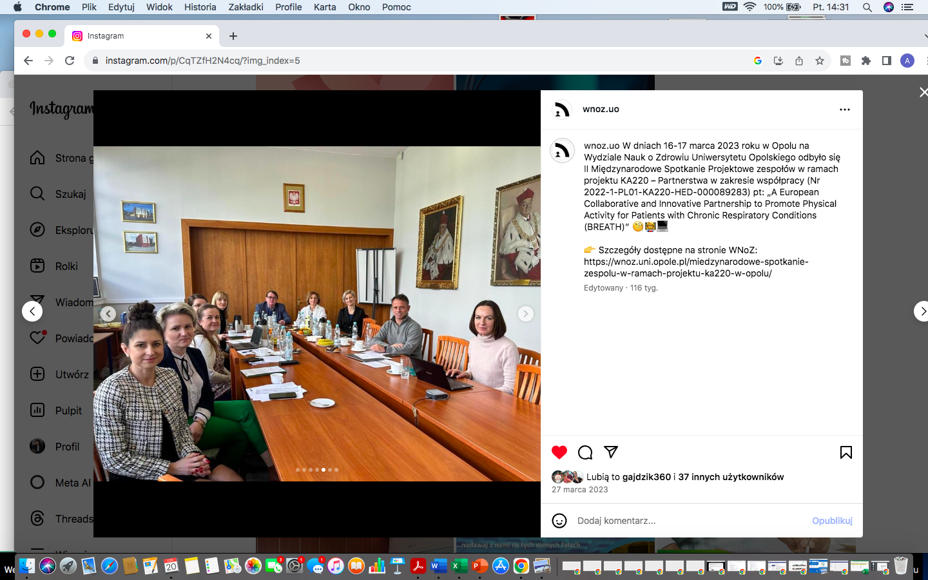
Task: Unlike the post via red heart icon
Action: coord(559,452)
